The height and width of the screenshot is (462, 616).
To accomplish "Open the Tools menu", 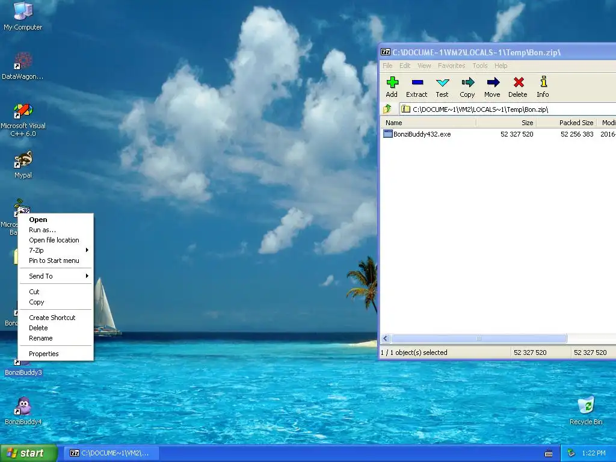I will 479,66.
